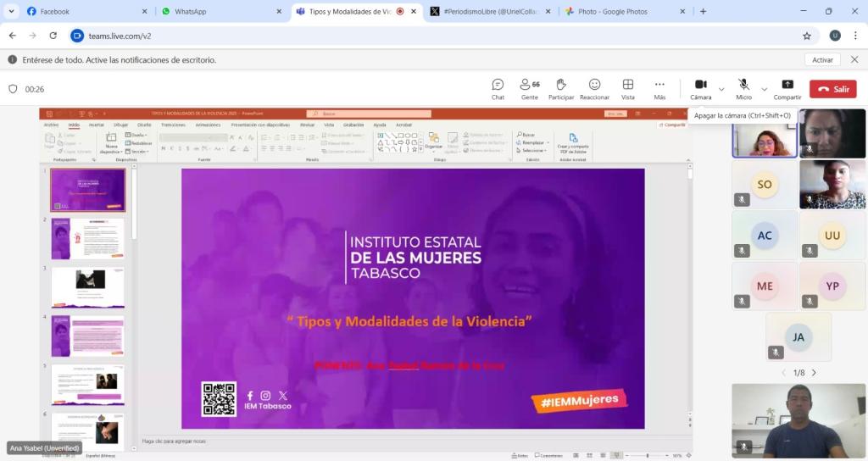Open the browser tab search dropdown
This screenshot has width=868, height=461.
[x=12, y=12]
